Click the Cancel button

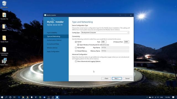(x=127, y=78)
